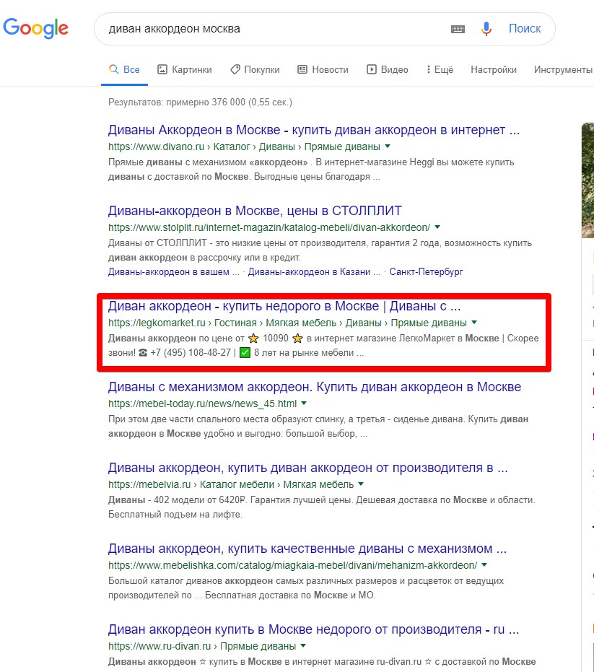Open mebel-today.ru result Диваны с механизмом аккордеон
The width and height of the screenshot is (594, 672).
[x=315, y=387]
